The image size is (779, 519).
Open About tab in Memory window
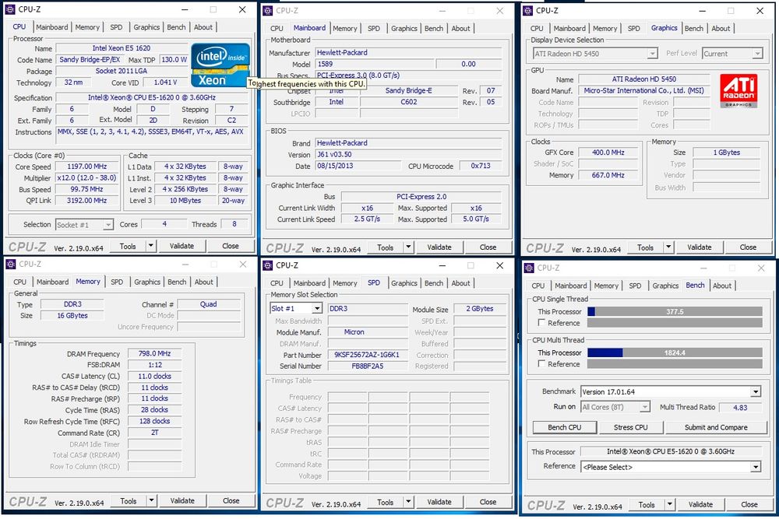coord(203,282)
